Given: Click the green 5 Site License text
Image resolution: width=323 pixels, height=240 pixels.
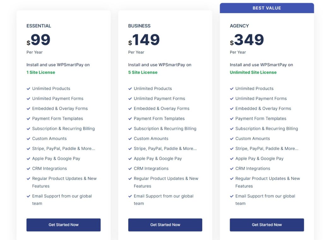Looking at the screenshot, I should pyautogui.click(x=143, y=72).
